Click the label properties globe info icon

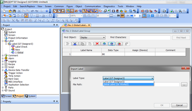[x=104, y=44]
